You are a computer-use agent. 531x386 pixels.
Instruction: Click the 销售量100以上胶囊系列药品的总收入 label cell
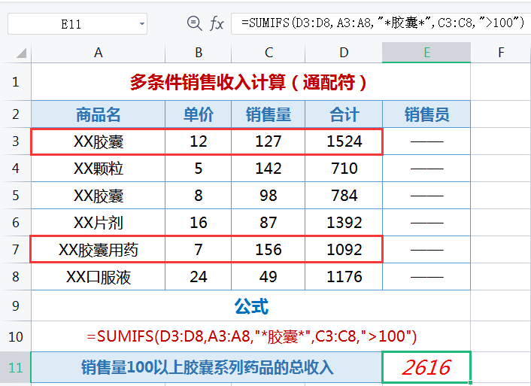coord(207,368)
